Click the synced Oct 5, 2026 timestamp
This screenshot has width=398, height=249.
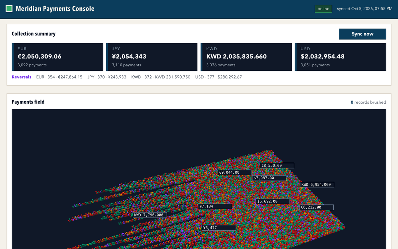pyautogui.click(x=365, y=9)
